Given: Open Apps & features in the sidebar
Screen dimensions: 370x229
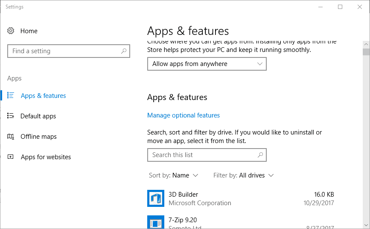Looking at the screenshot, I should (43, 95).
